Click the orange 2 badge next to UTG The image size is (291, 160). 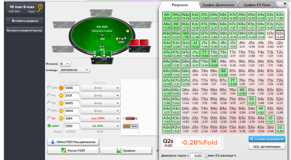tap(61, 88)
